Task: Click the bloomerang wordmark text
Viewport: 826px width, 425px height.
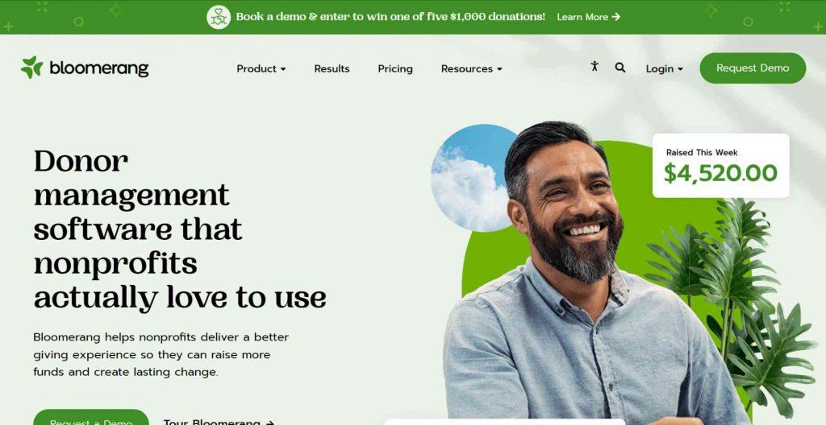Action: click(x=99, y=68)
